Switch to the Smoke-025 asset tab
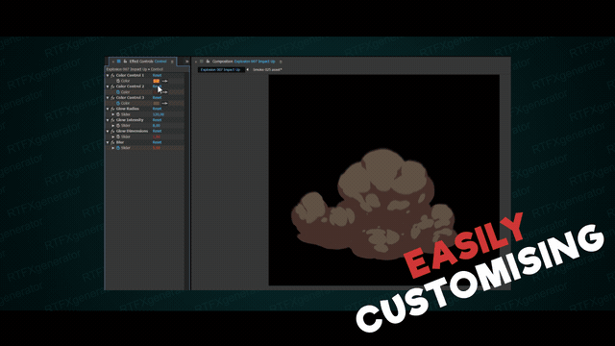Viewport: 615px width, 346px height. [x=267, y=70]
